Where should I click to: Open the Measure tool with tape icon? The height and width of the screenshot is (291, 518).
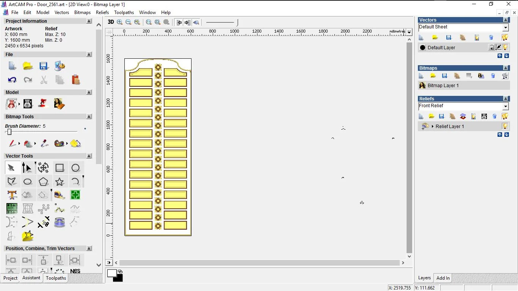[60, 195]
